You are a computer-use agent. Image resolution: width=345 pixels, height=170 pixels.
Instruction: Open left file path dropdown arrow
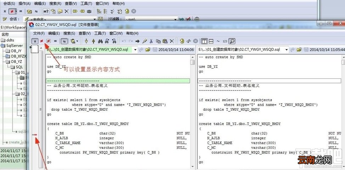(x=135, y=49)
